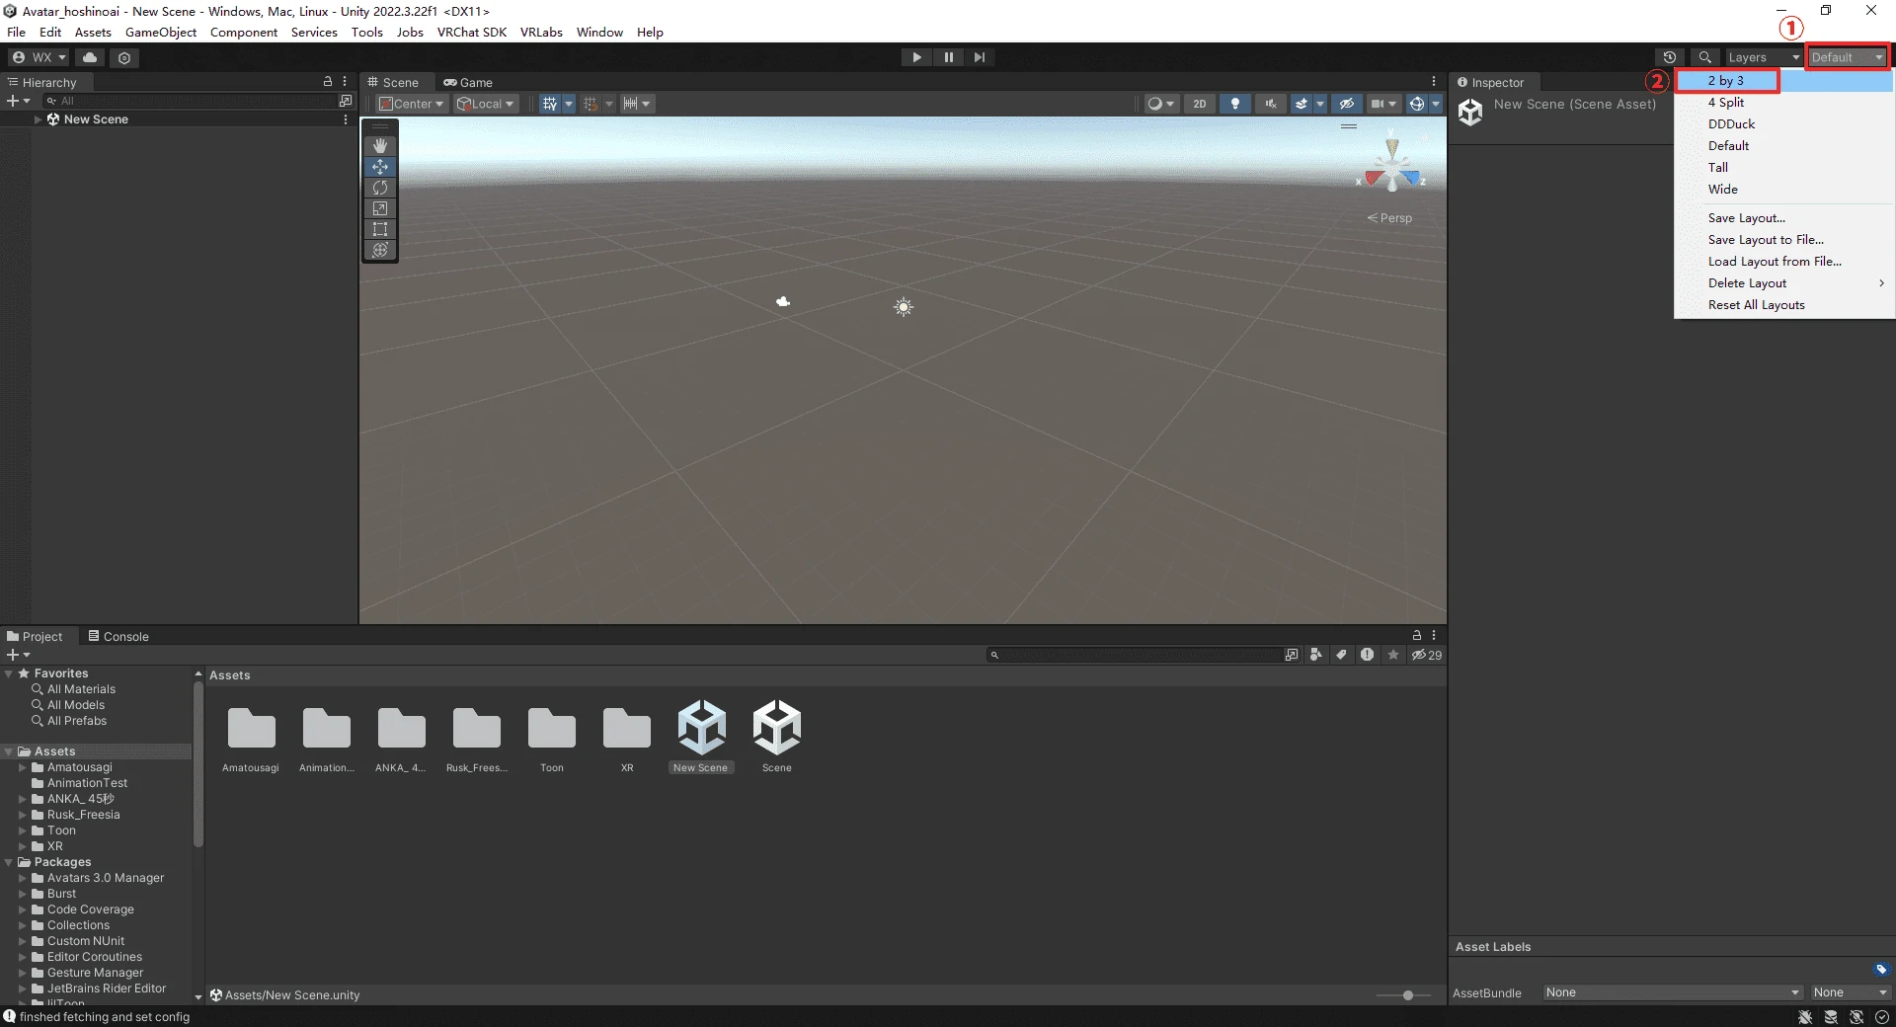Select the Scale tool
This screenshot has width=1896, height=1027.
[x=380, y=208]
